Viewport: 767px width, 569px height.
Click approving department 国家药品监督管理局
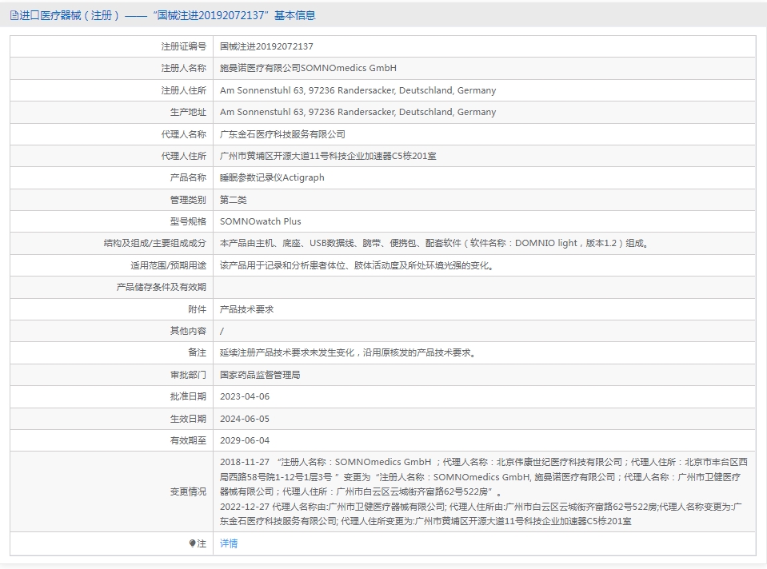click(x=260, y=374)
